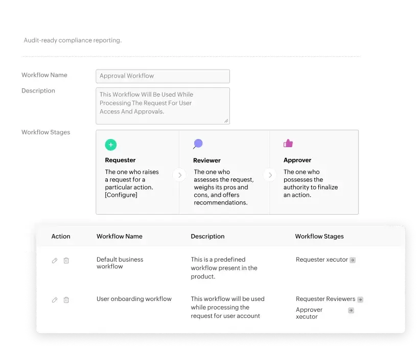
Task: Click the Default business workflow name cell
Action: 120,263
